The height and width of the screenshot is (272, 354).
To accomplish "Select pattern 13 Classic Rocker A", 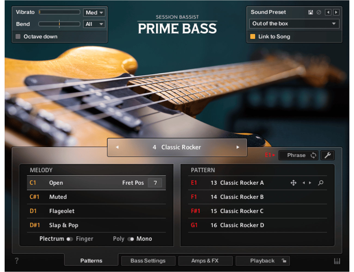I will pos(258,183).
